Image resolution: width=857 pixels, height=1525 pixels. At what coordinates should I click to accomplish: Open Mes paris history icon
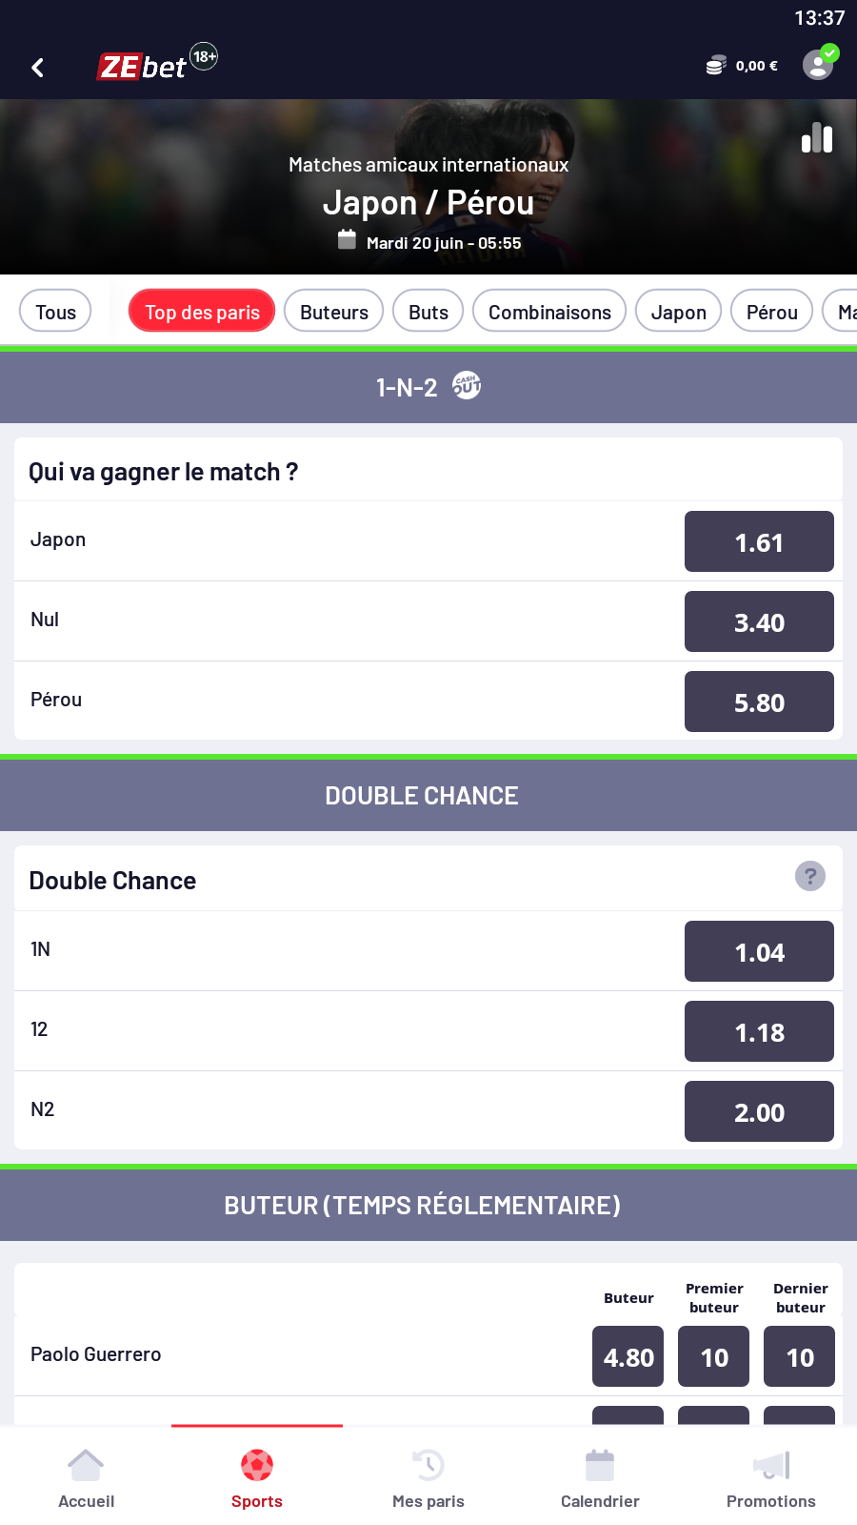click(x=428, y=1468)
